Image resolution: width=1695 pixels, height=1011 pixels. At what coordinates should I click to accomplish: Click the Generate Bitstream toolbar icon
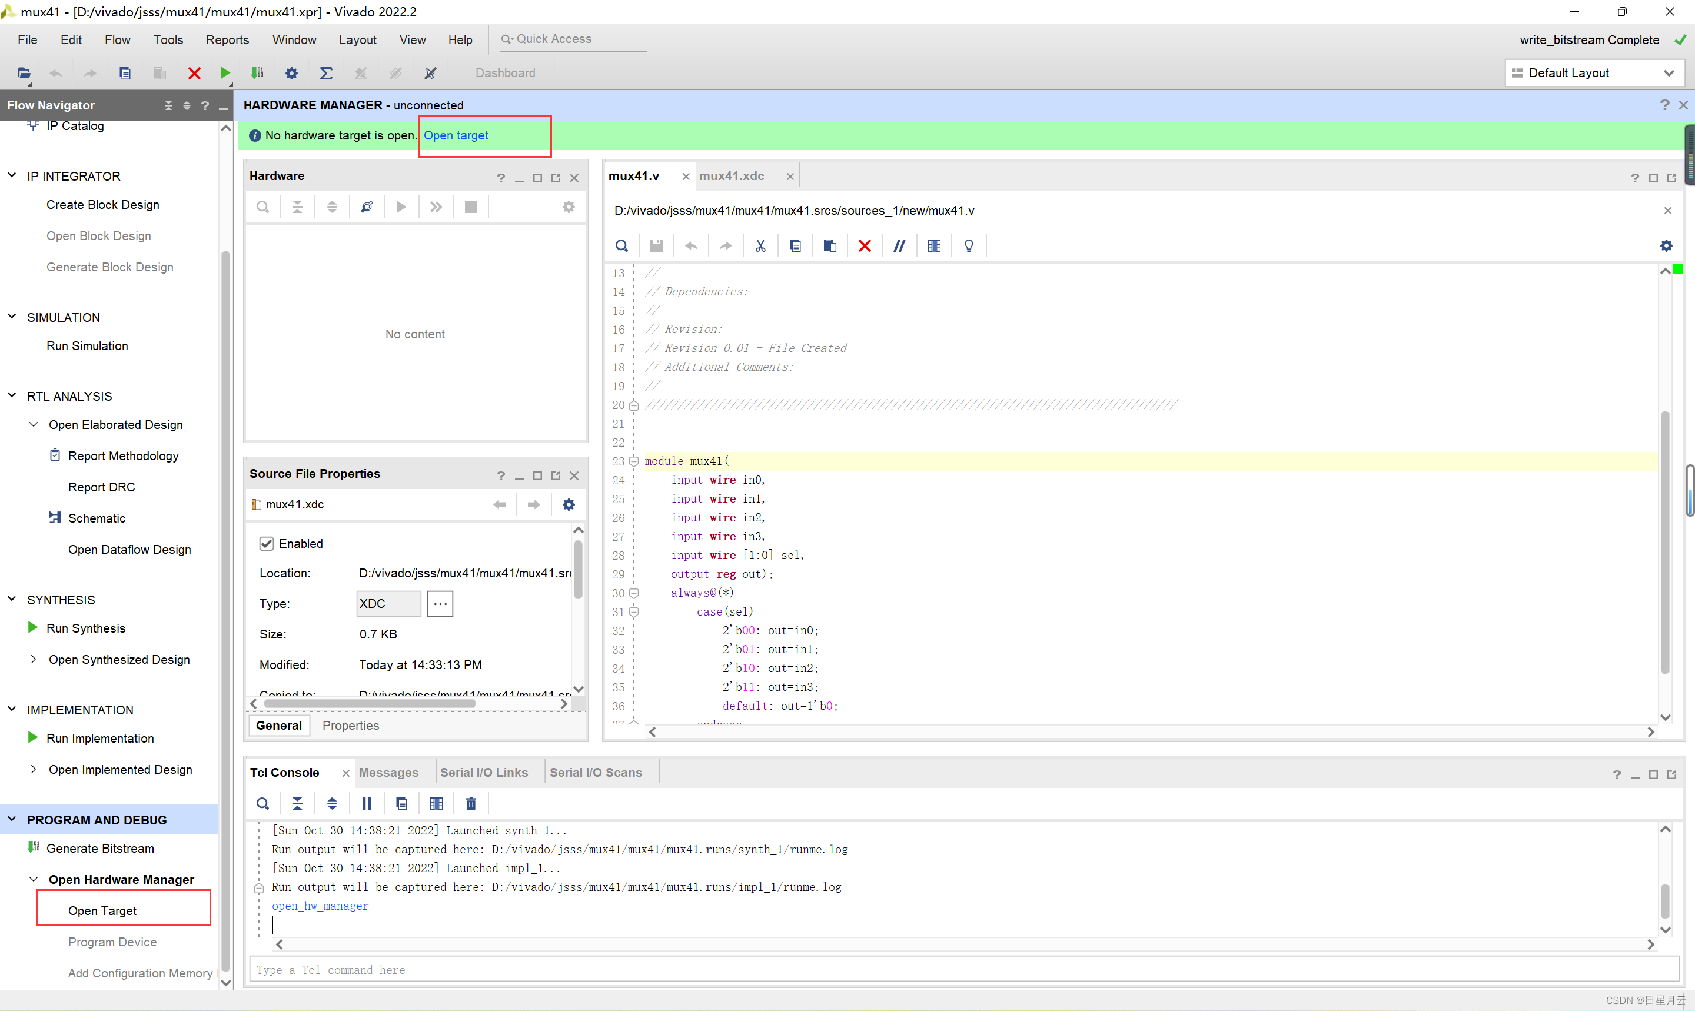click(258, 73)
